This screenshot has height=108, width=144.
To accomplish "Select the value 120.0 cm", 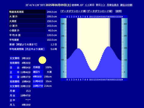I will [52, 35].
